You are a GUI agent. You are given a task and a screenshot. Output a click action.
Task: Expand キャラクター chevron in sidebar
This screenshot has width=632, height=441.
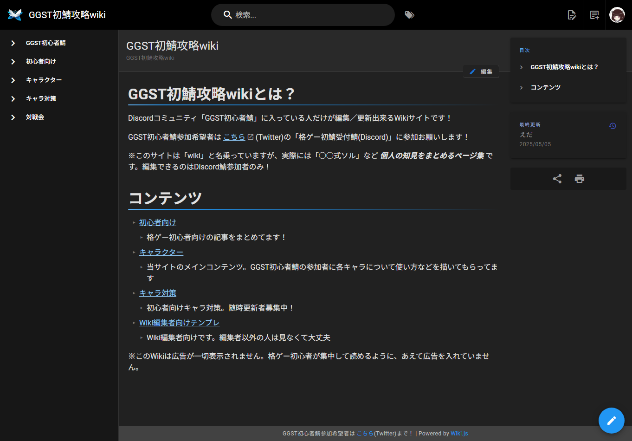coord(13,80)
